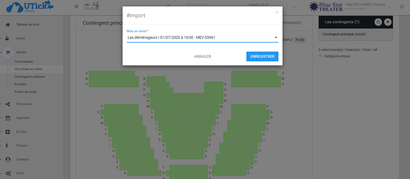Click the green Catégorie unique color dot
The image size is (410, 179).
320,56
